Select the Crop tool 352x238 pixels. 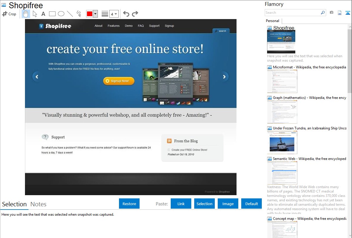pos(9,14)
